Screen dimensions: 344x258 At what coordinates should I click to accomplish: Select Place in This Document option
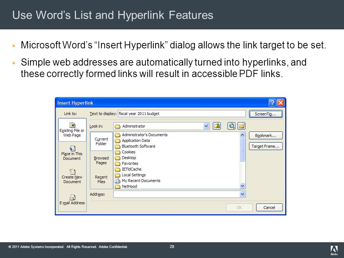(72, 153)
